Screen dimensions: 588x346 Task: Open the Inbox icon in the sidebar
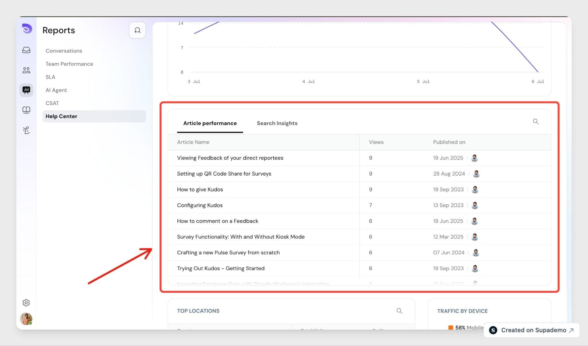[26, 50]
